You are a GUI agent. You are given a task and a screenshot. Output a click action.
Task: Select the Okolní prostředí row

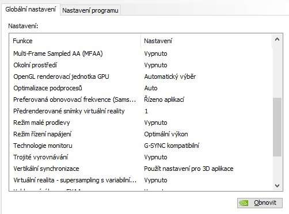pos(140,65)
